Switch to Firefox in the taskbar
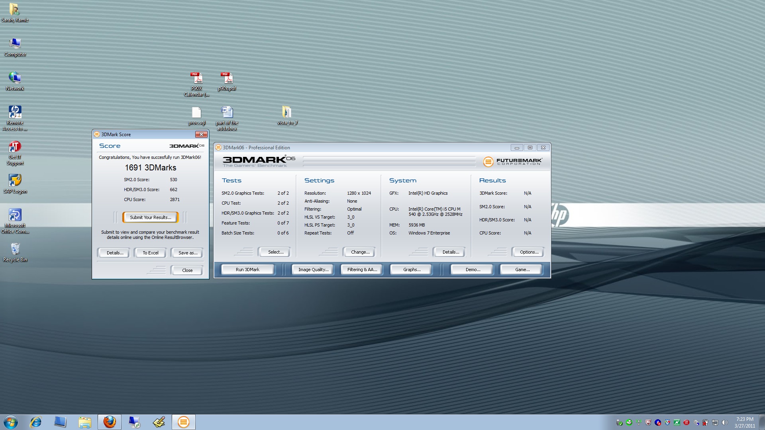This screenshot has height=430, width=765. pos(110,422)
